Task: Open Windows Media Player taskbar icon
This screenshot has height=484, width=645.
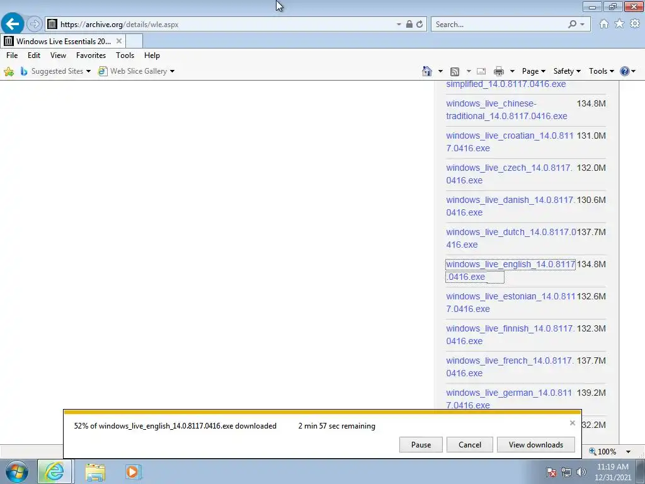Action: click(133, 471)
